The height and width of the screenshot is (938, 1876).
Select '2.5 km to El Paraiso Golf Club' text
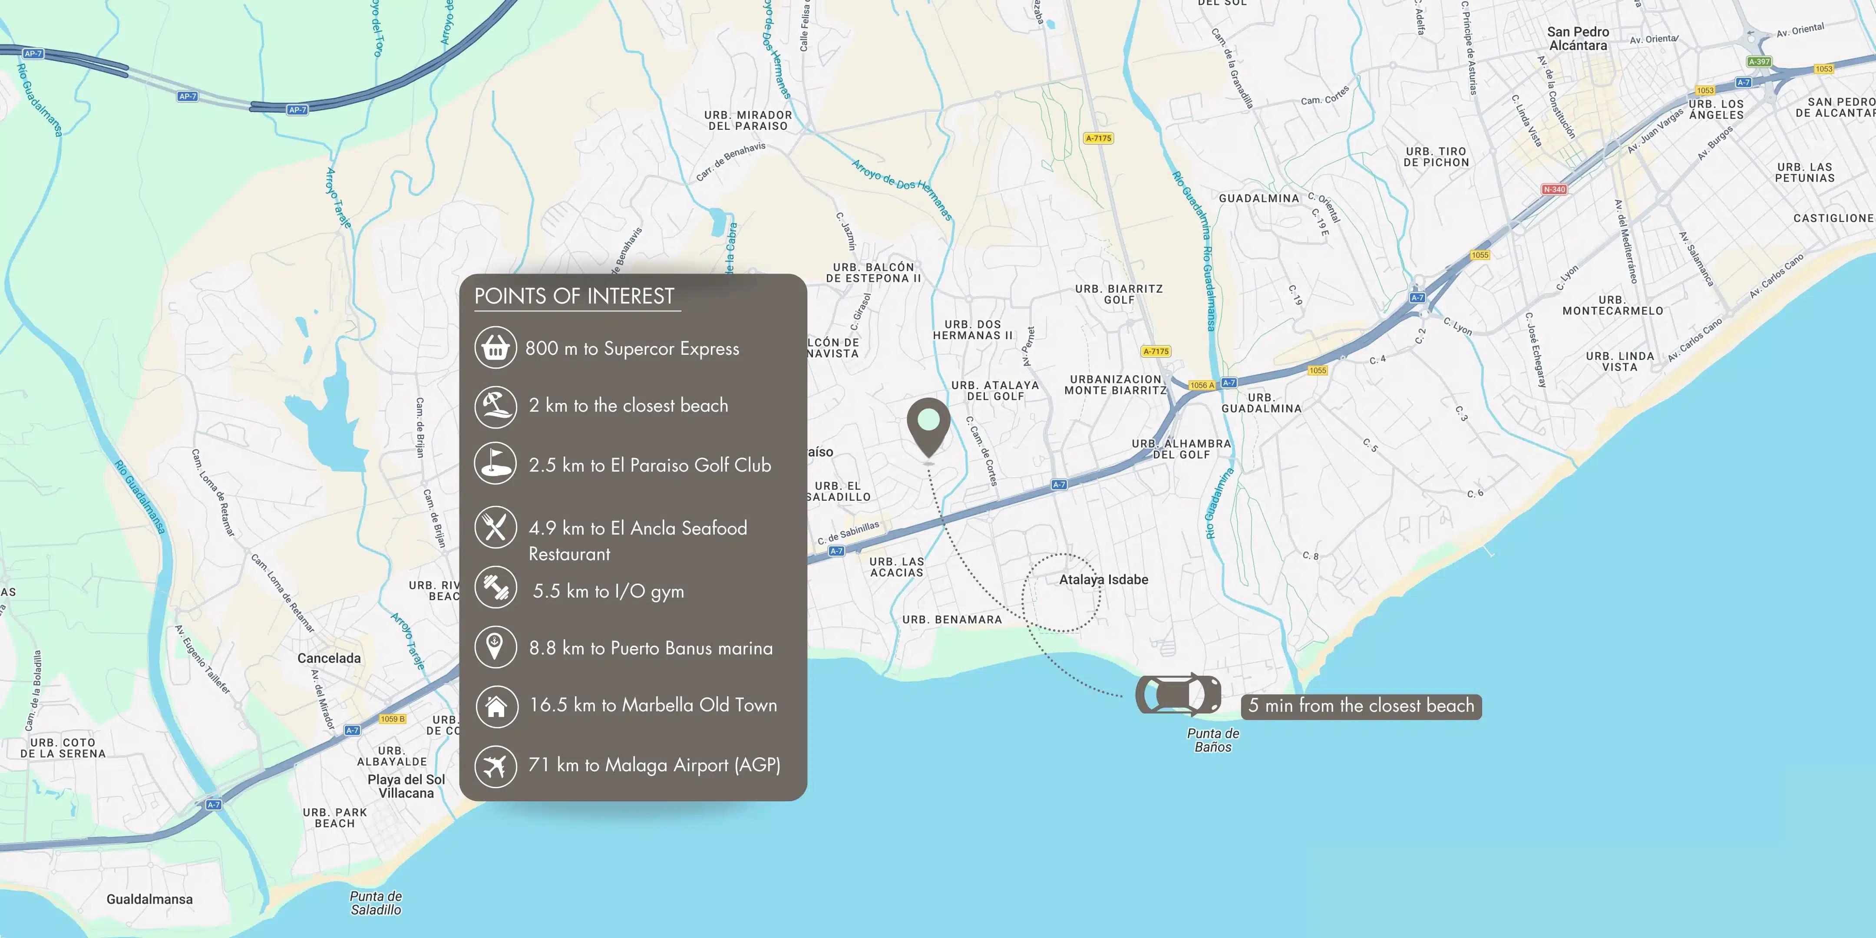pyautogui.click(x=650, y=466)
